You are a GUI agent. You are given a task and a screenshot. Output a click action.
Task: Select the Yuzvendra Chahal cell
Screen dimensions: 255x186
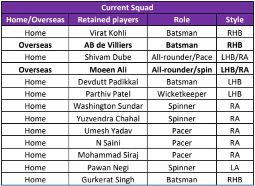[x=108, y=118]
